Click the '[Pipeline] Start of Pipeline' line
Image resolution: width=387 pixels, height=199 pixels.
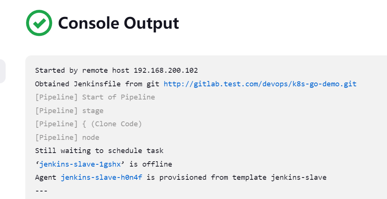tap(95, 97)
